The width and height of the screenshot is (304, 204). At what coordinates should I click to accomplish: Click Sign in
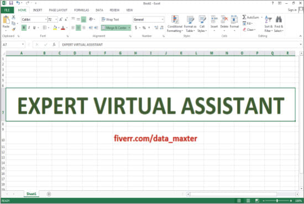coord(292,10)
